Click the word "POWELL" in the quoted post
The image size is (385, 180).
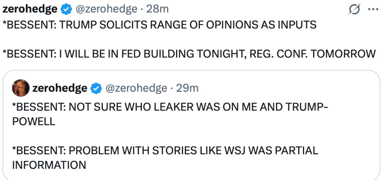point(34,122)
